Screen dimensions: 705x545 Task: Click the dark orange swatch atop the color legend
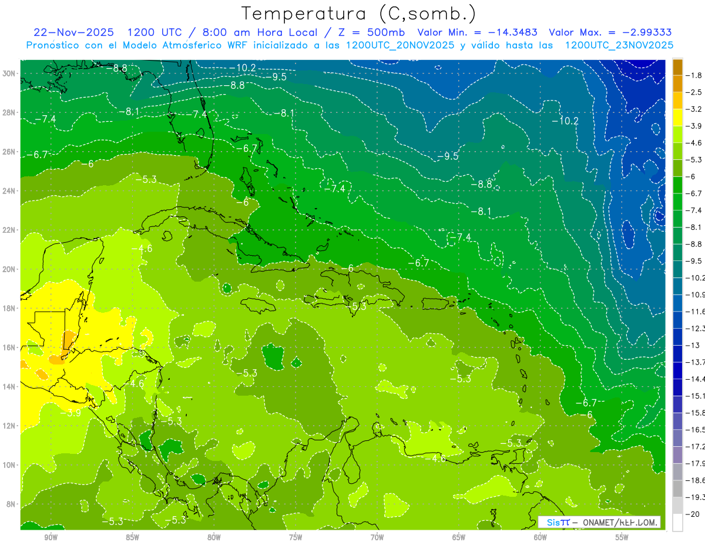(677, 67)
